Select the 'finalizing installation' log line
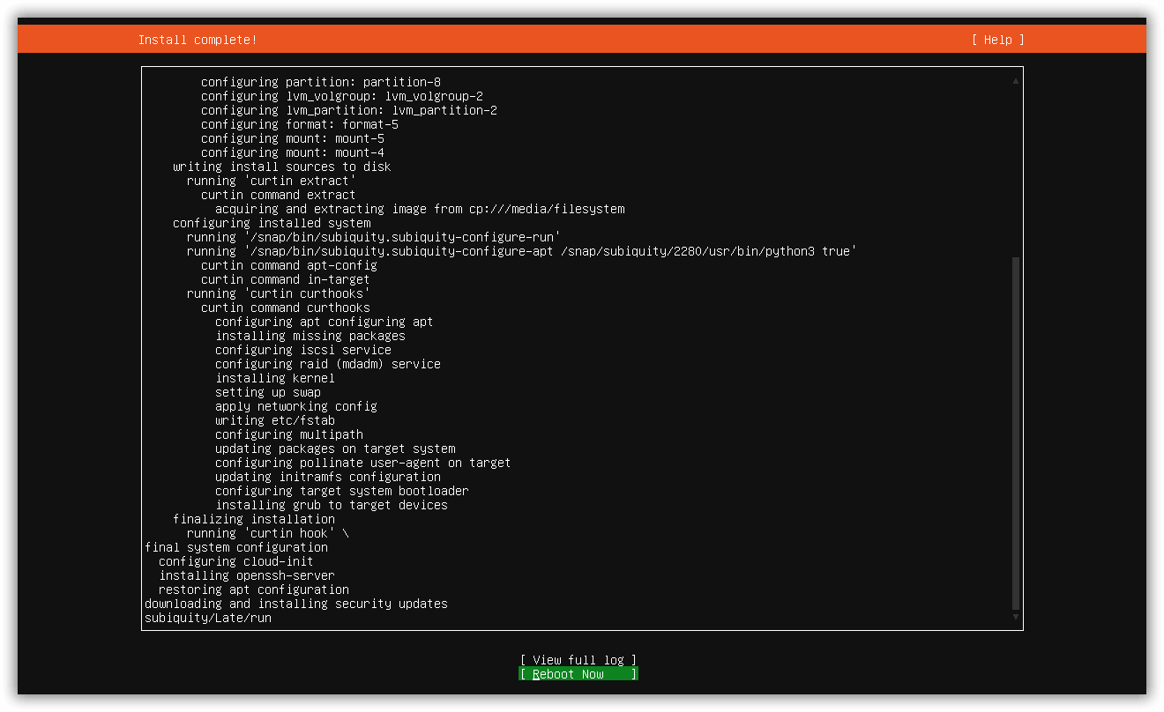The width and height of the screenshot is (1164, 712). click(x=254, y=519)
